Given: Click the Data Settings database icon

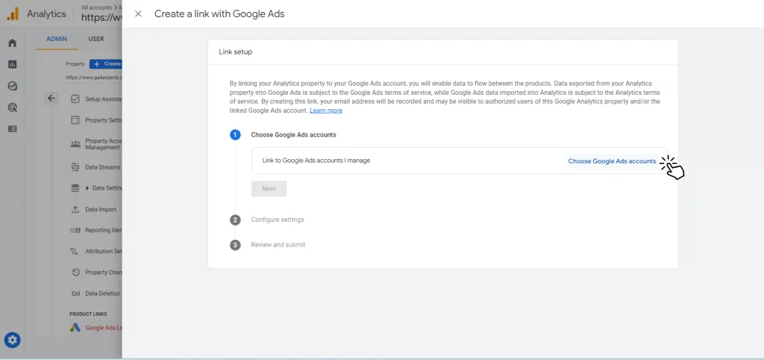Looking at the screenshot, I should (75, 188).
